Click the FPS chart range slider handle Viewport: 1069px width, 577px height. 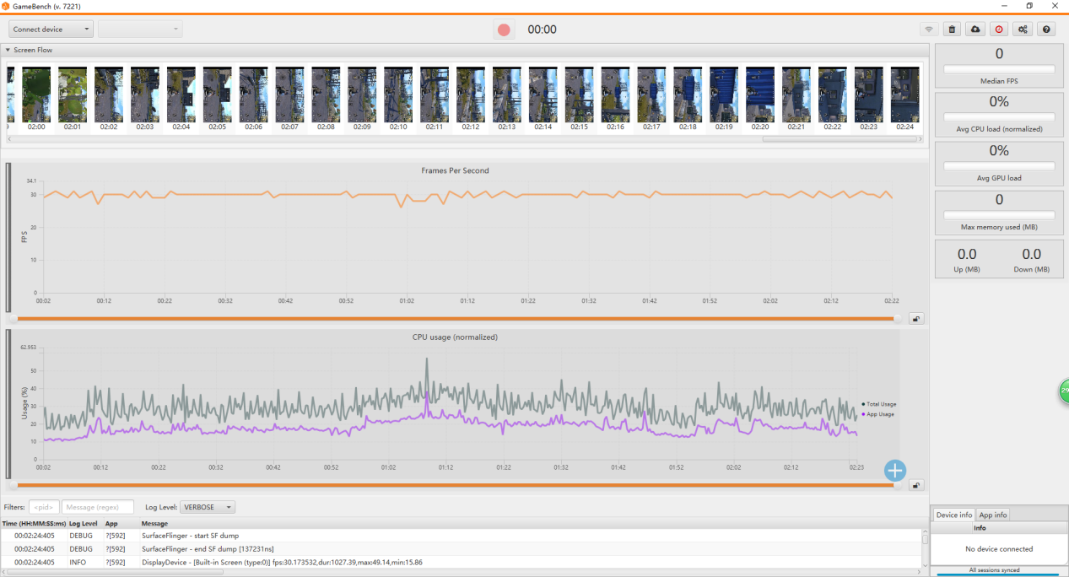[x=897, y=319]
